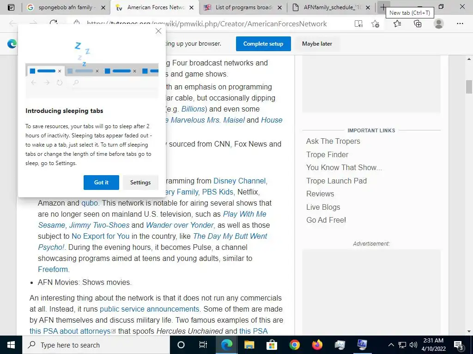Choose Maybe later

pos(317,44)
